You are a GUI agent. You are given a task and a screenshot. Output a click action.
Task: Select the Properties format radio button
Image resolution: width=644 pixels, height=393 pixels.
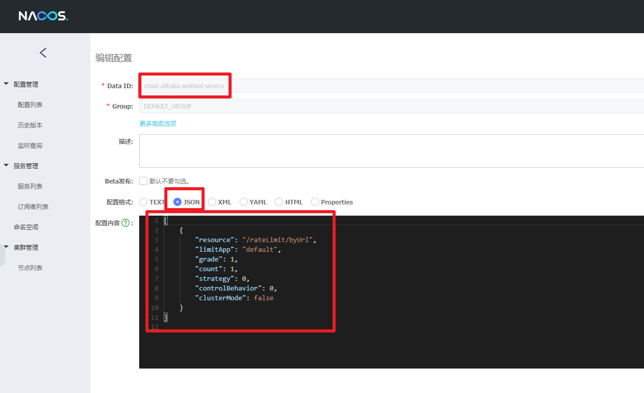[315, 202]
